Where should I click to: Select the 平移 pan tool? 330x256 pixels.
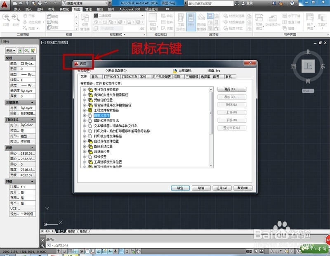pyautogui.click(x=29, y=16)
